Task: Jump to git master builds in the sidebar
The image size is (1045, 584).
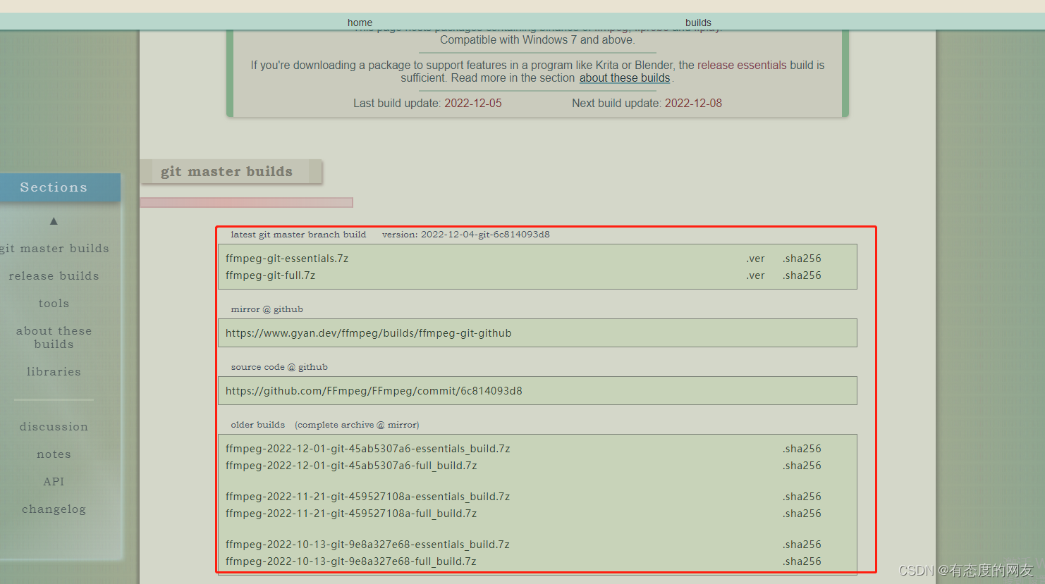Action: 55,249
